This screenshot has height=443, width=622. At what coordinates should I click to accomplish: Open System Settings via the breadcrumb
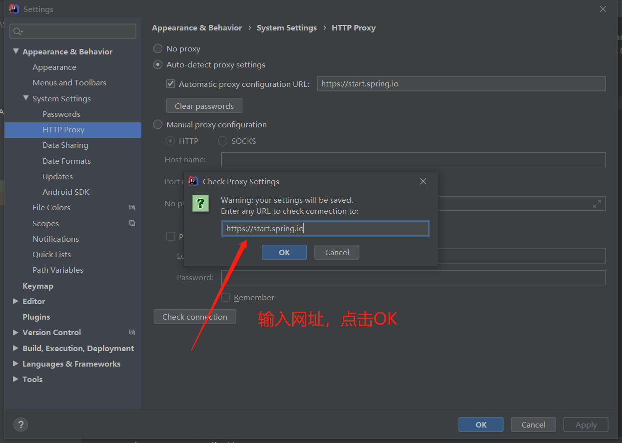[287, 27]
